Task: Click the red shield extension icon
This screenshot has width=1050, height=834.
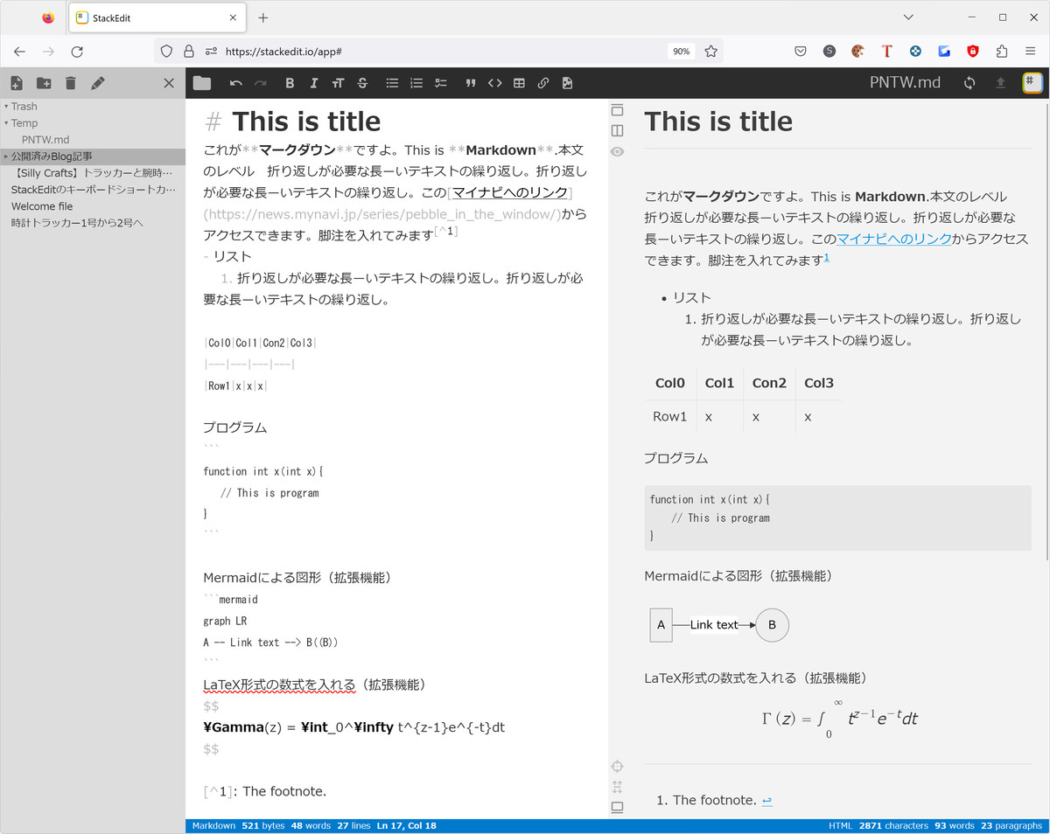Action: 973,52
